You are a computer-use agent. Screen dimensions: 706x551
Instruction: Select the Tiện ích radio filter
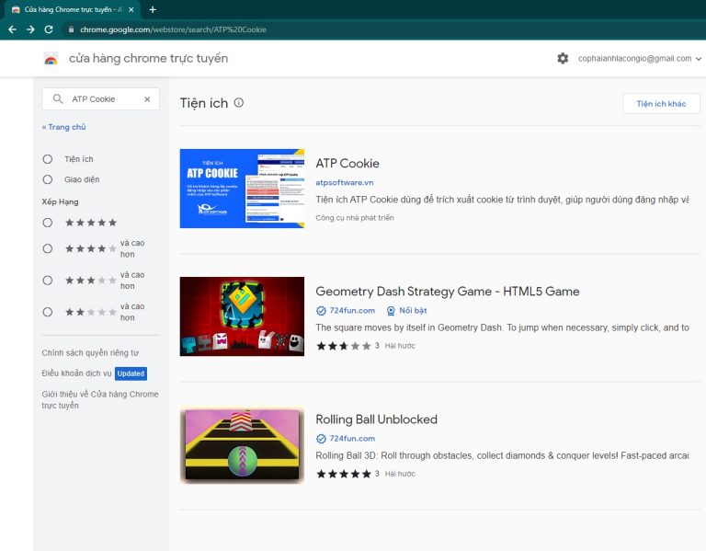tap(48, 159)
